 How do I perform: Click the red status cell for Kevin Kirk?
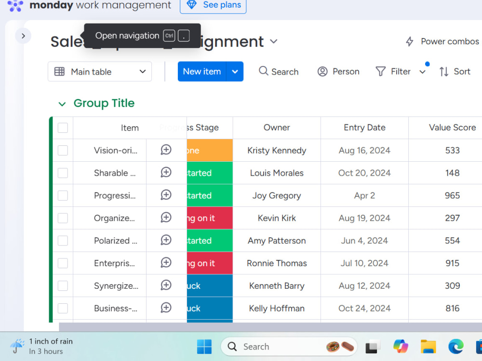(210, 218)
